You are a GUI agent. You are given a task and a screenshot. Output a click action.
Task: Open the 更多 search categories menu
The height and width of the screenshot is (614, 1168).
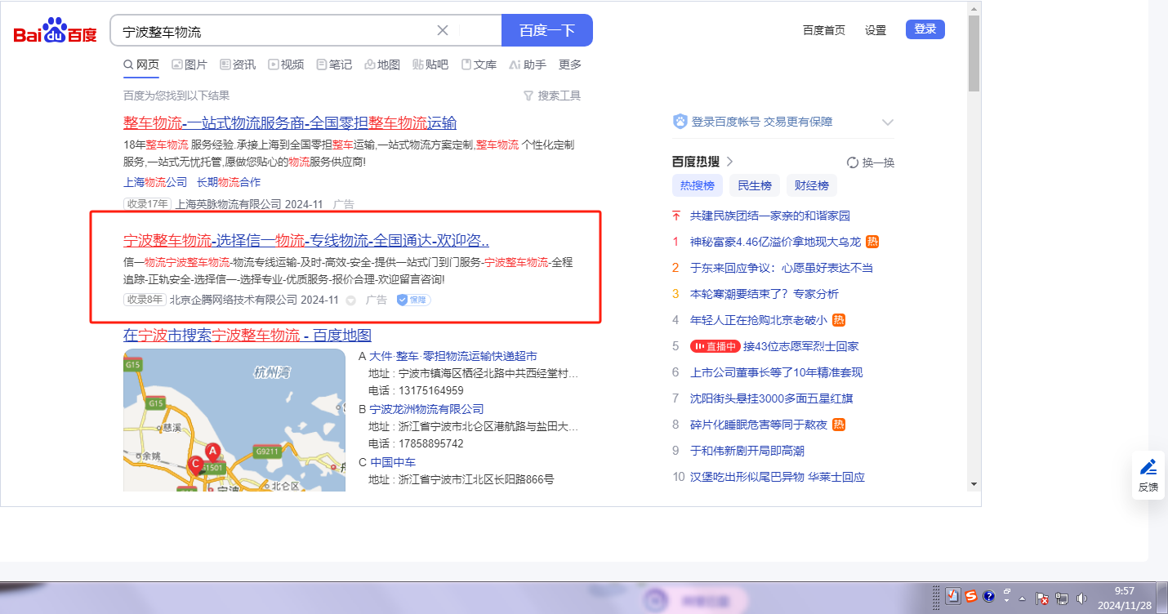click(x=570, y=65)
